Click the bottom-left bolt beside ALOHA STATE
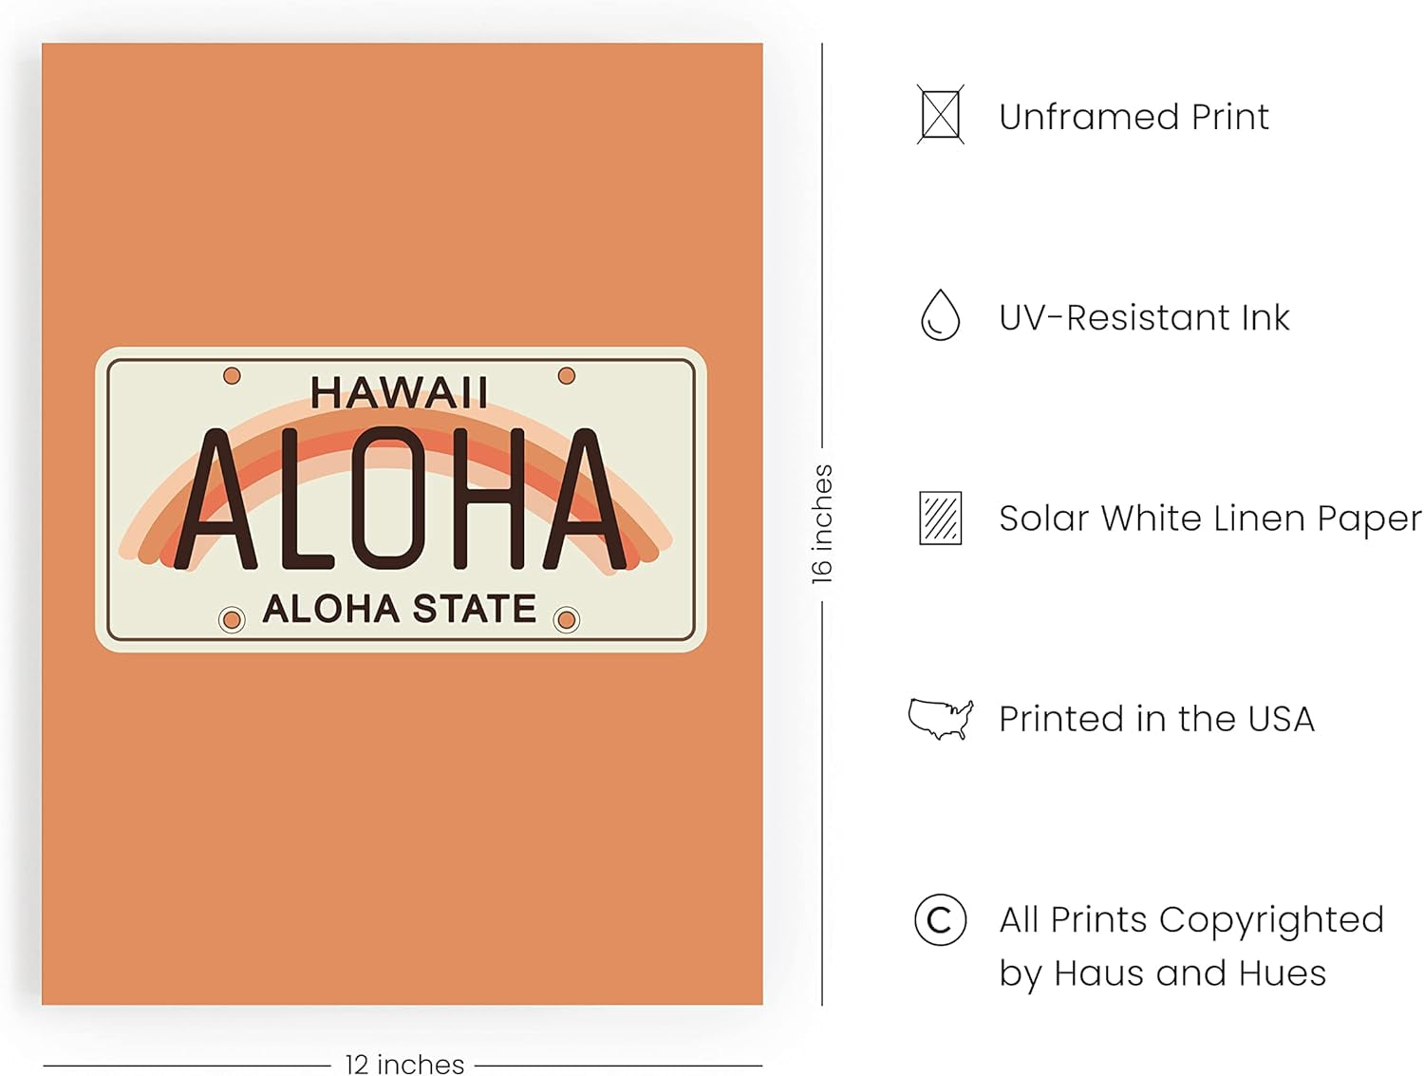 pos(232,620)
